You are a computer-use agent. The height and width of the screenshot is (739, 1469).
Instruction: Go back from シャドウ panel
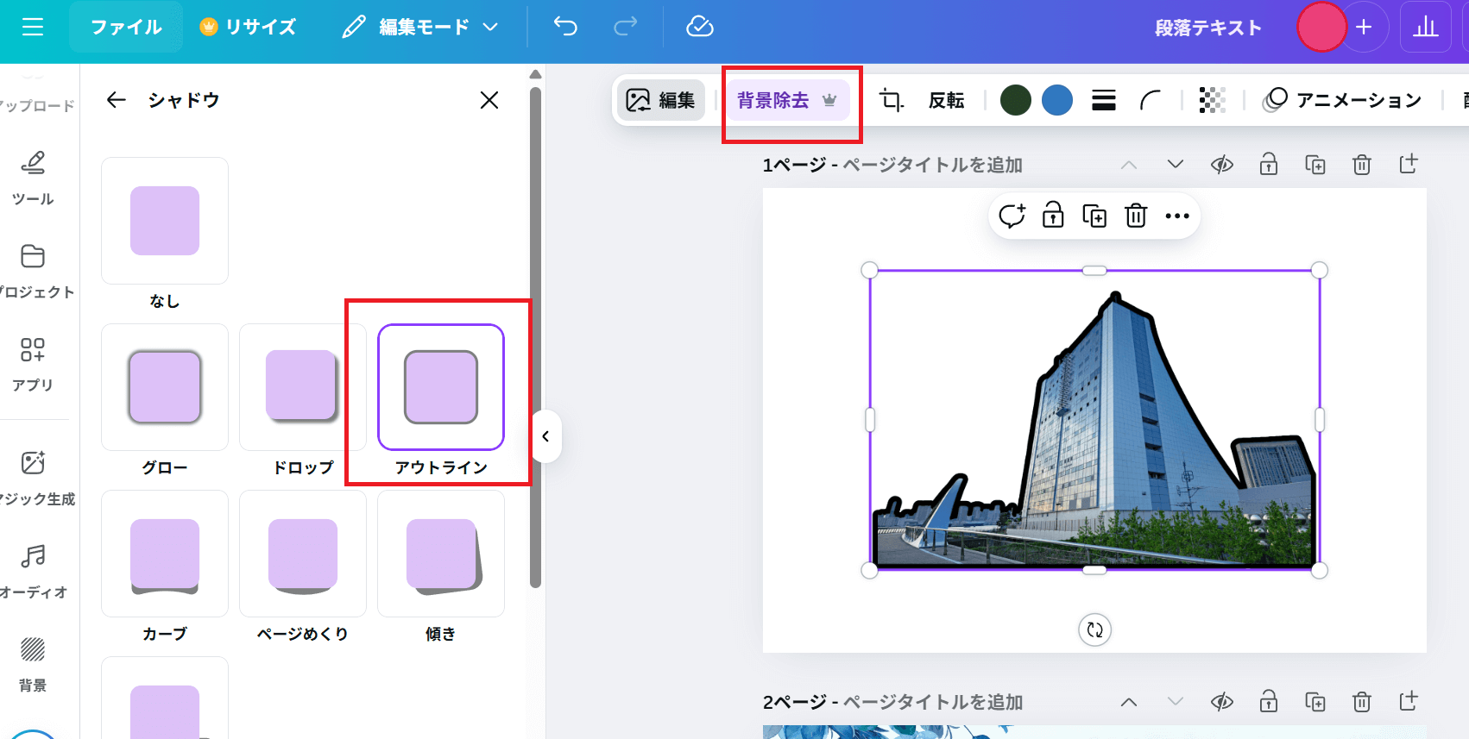pos(117,100)
